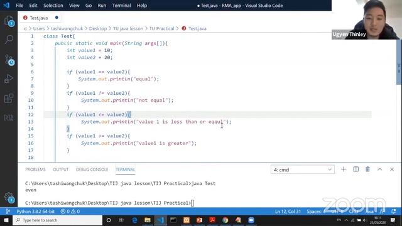402x226 pixels.
Task: Select the Python 3.8.2 64-bit interpreter button
Action: [35, 212]
